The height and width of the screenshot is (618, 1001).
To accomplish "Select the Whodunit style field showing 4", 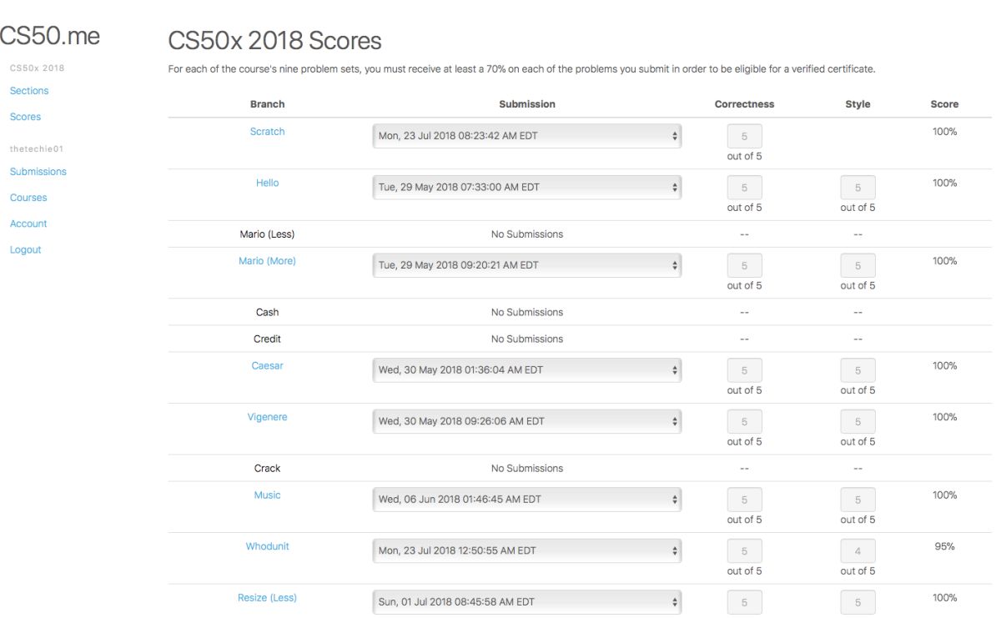I will (x=858, y=551).
